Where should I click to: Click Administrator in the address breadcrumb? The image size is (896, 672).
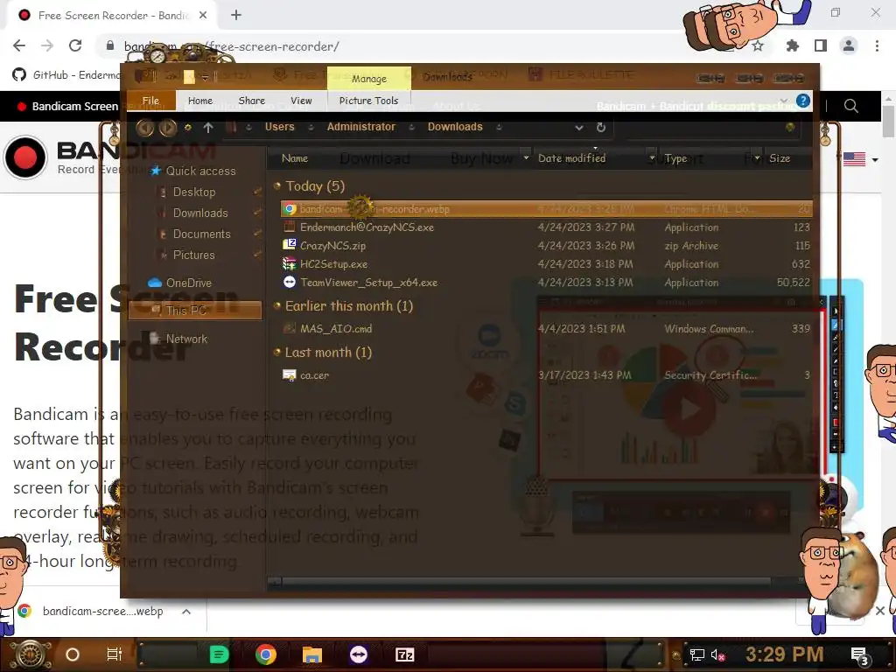point(361,127)
